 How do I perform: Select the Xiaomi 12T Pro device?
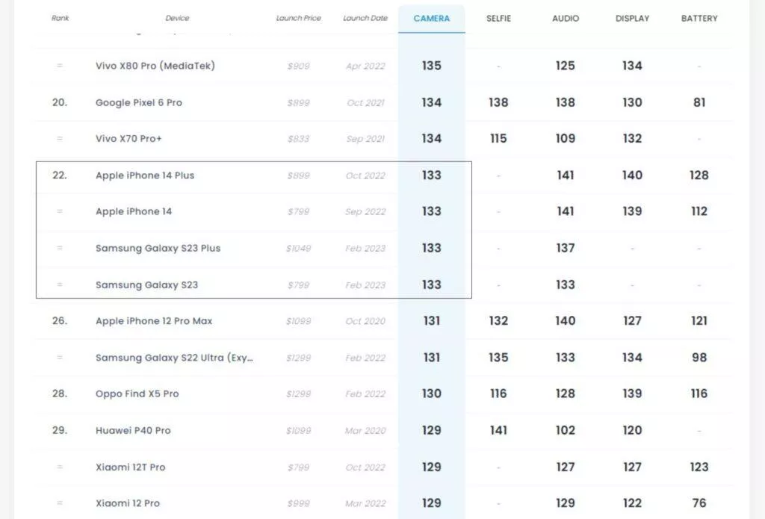(131, 467)
